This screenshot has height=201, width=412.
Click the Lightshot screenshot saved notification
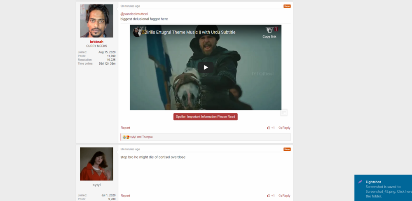tap(383, 188)
